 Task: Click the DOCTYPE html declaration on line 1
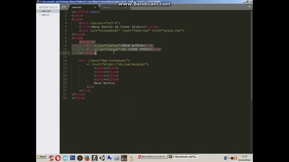[85, 12]
